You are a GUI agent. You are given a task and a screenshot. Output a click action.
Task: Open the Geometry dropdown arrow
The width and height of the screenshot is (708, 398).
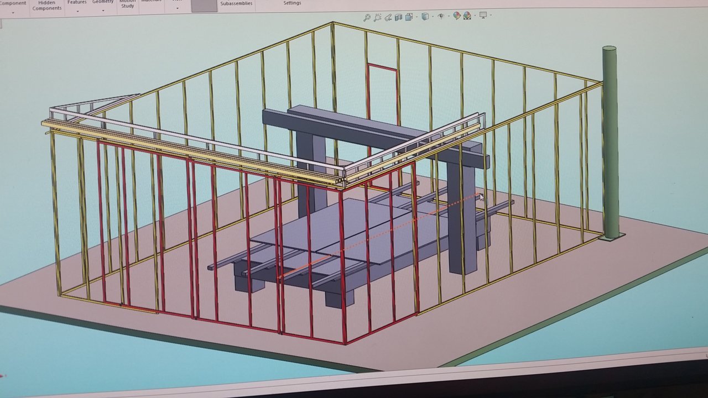coord(103,11)
